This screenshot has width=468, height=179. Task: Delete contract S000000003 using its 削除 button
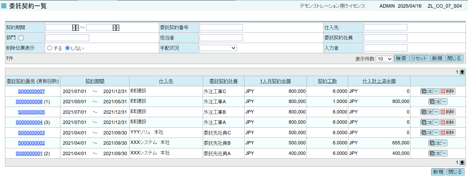click(x=448, y=133)
